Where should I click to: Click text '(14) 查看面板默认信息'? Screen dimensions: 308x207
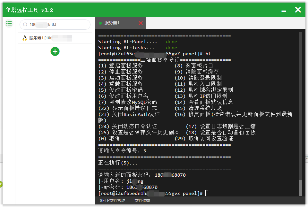[x=204, y=102]
